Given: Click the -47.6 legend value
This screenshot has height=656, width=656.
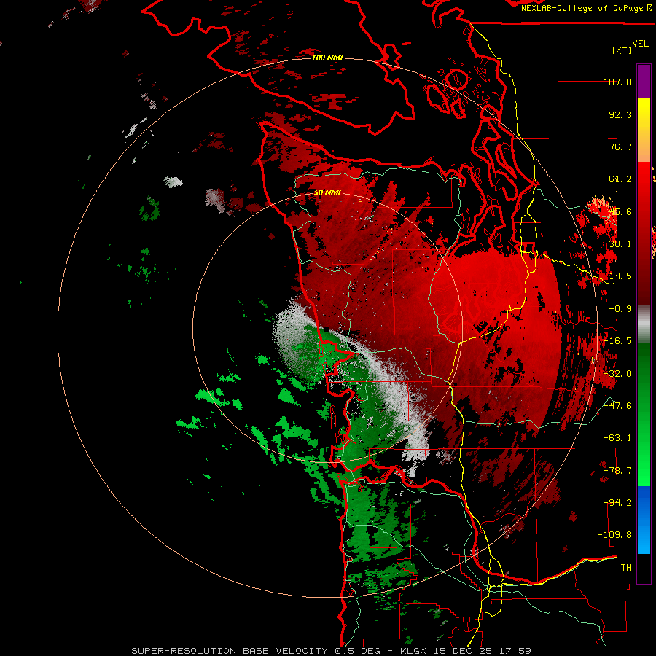Looking at the screenshot, I should point(617,406).
